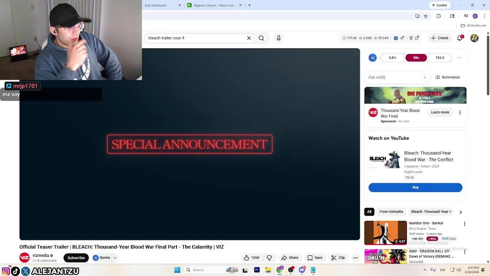The image size is (490, 276).
Task: Click the Summarize button
Action: 448,77
